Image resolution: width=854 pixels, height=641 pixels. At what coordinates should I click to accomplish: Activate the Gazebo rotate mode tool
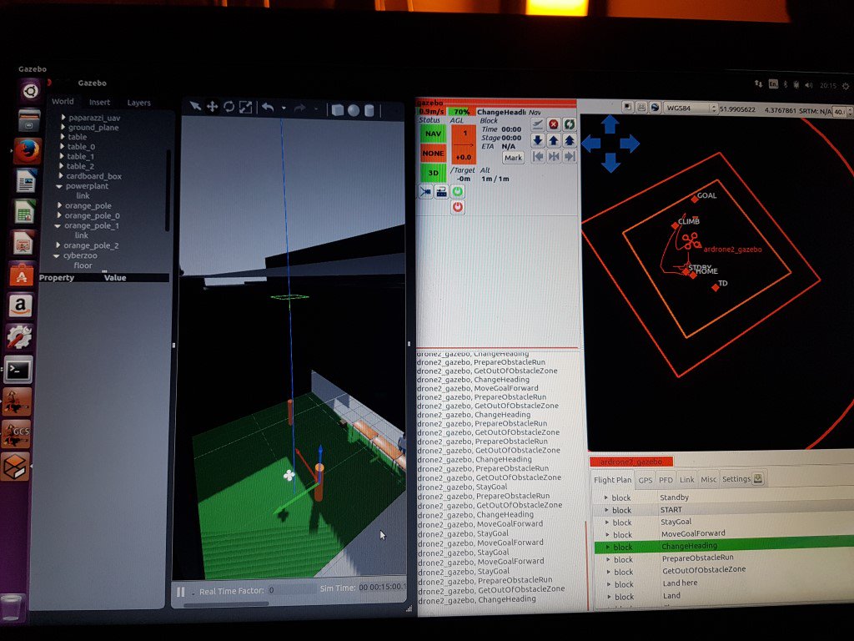[x=229, y=107]
